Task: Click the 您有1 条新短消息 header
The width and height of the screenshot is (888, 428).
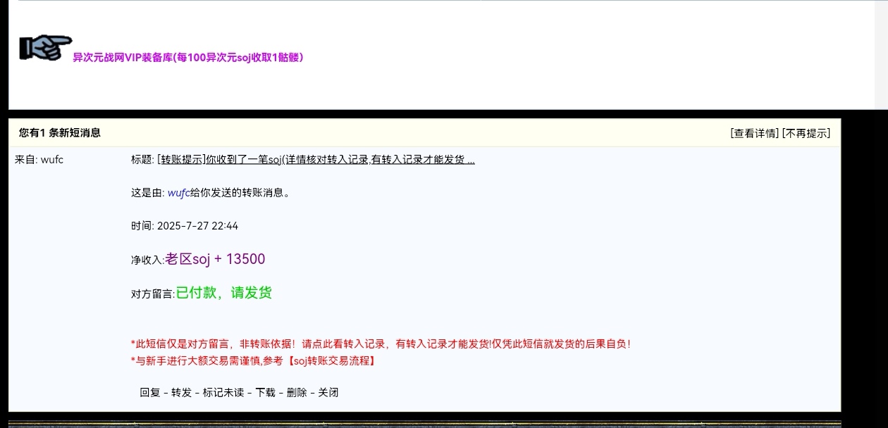Action: [60, 133]
